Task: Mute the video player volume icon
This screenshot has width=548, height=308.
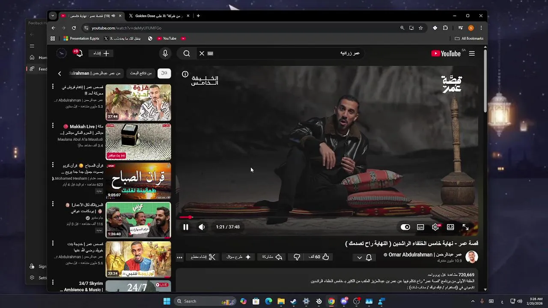Action: 202,227
